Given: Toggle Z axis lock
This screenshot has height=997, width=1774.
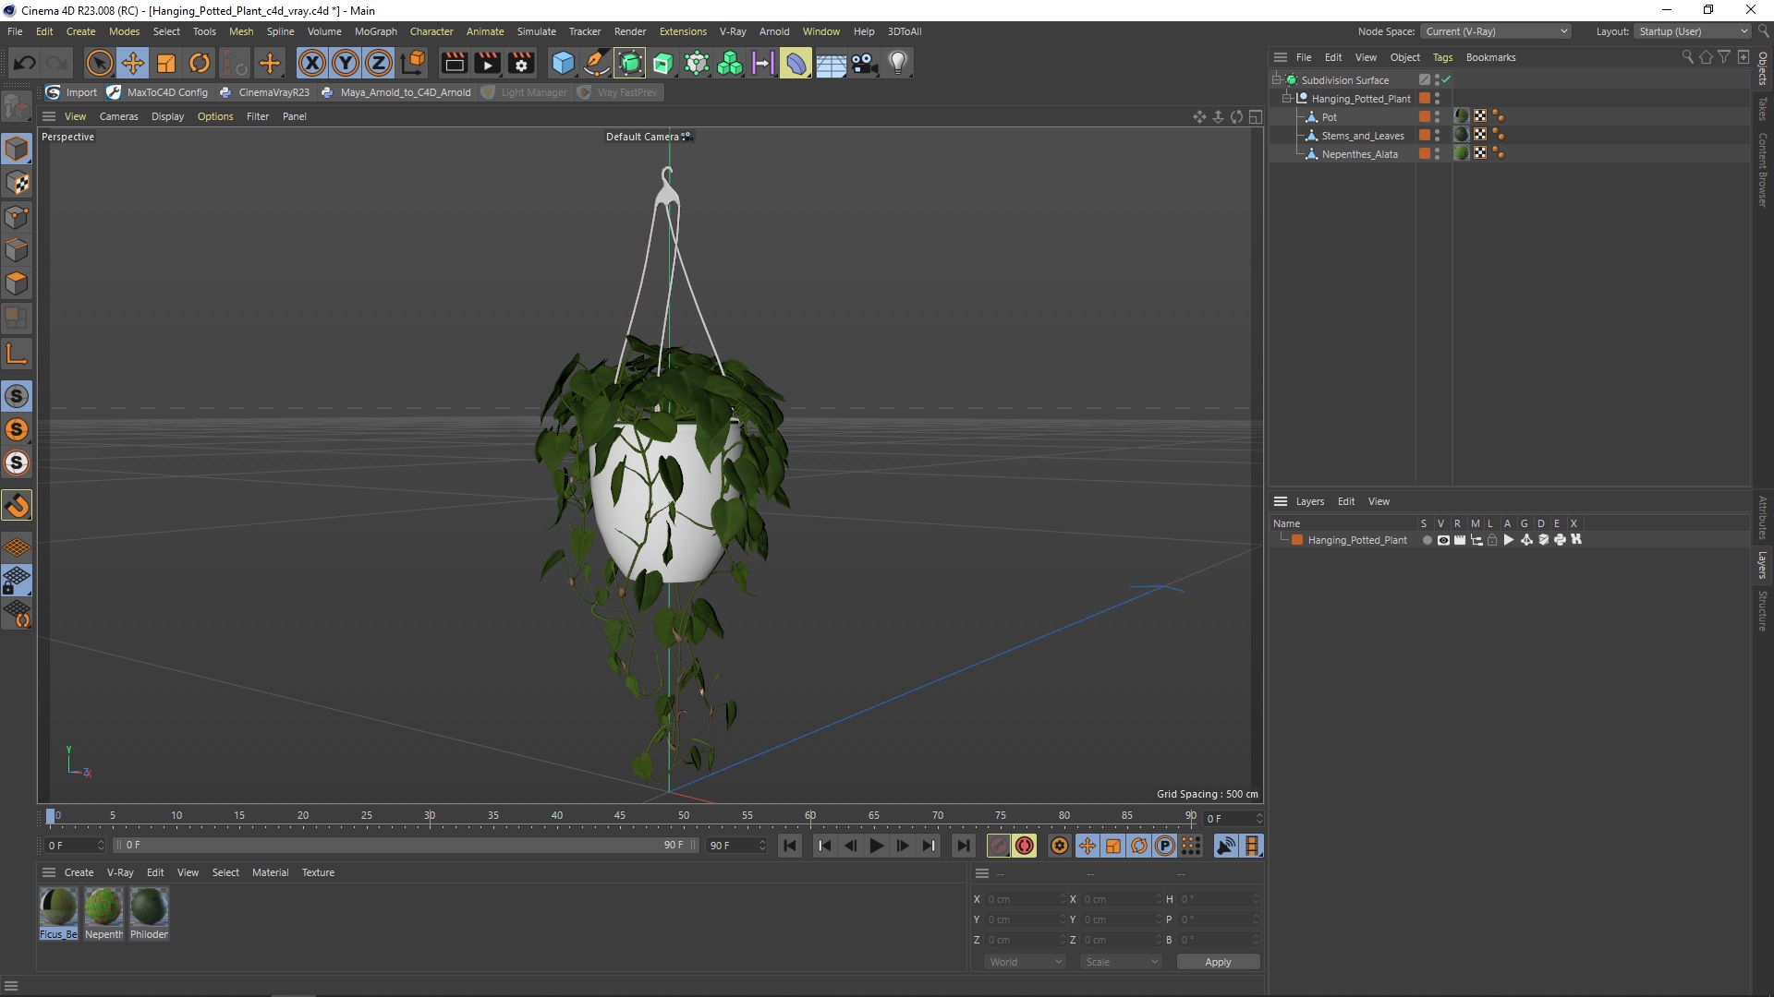Looking at the screenshot, I should coord(379,63).
